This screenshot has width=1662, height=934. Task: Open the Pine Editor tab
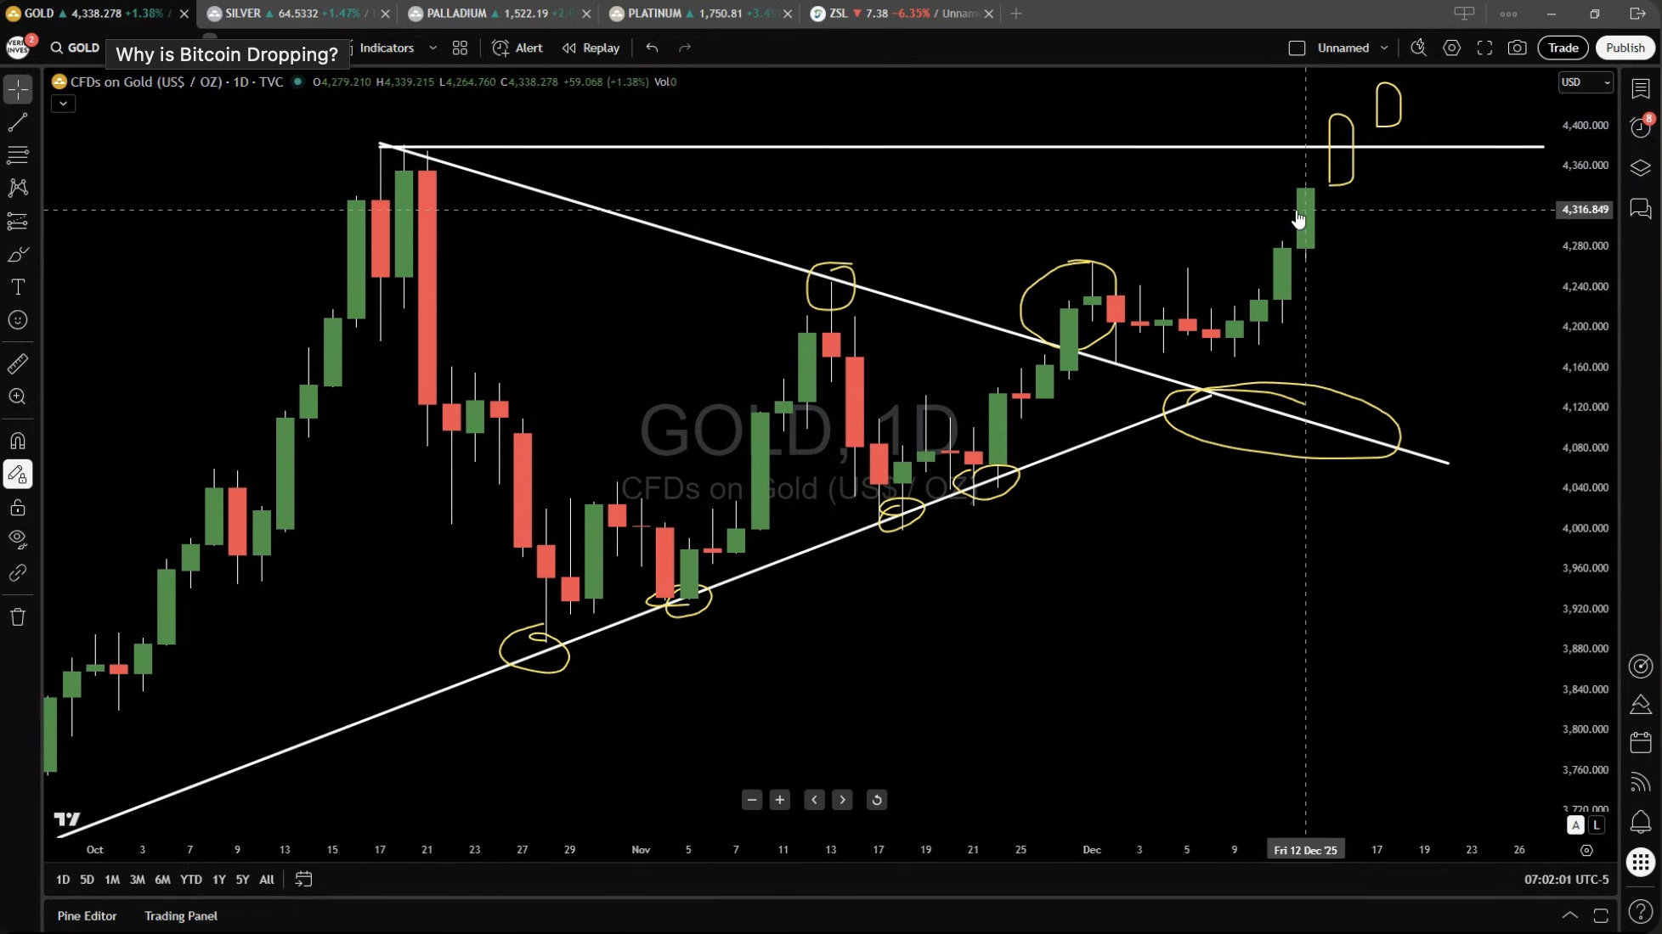[87, 915]
